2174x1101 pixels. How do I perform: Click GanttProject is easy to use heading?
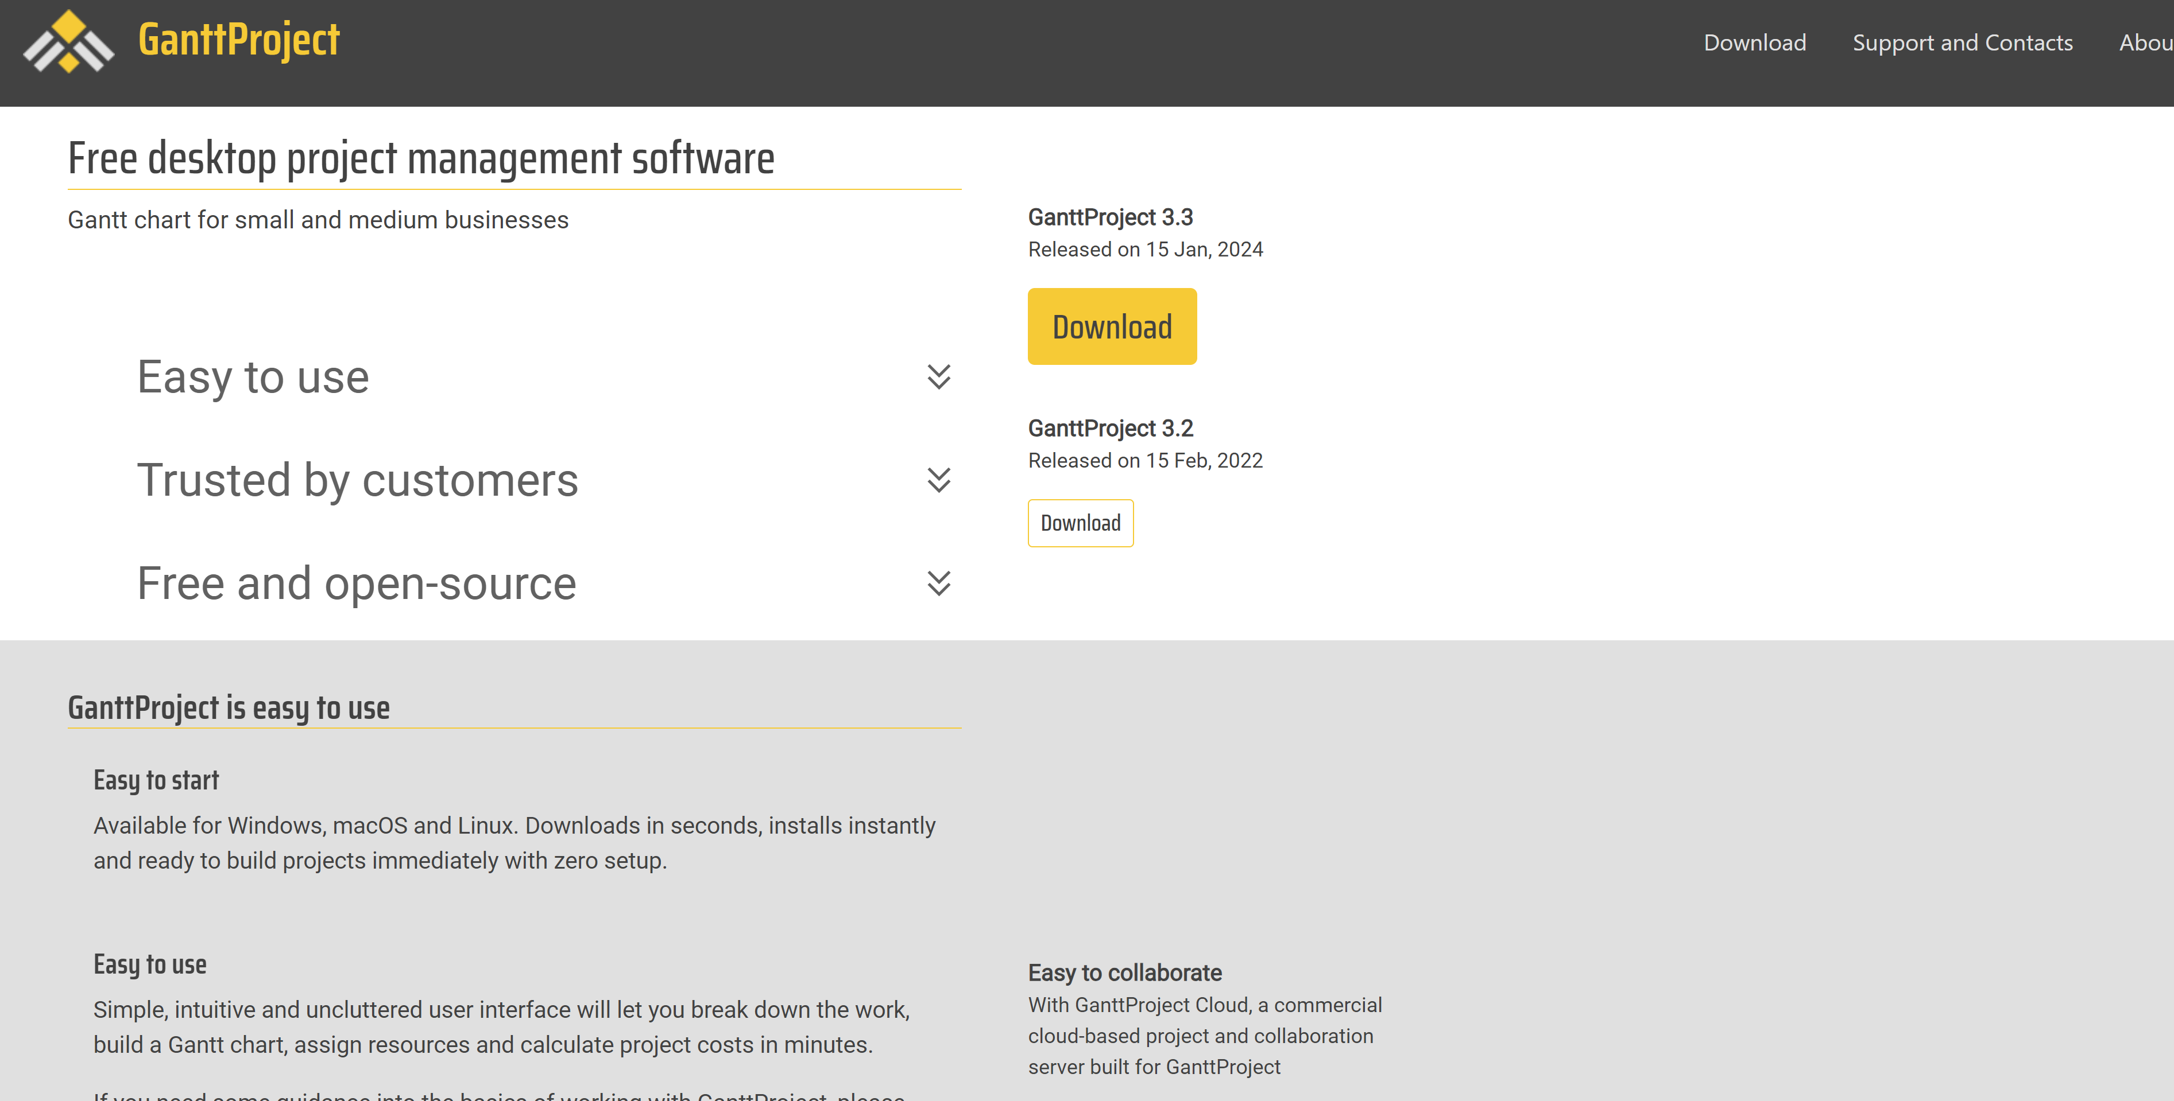[229, 708]
